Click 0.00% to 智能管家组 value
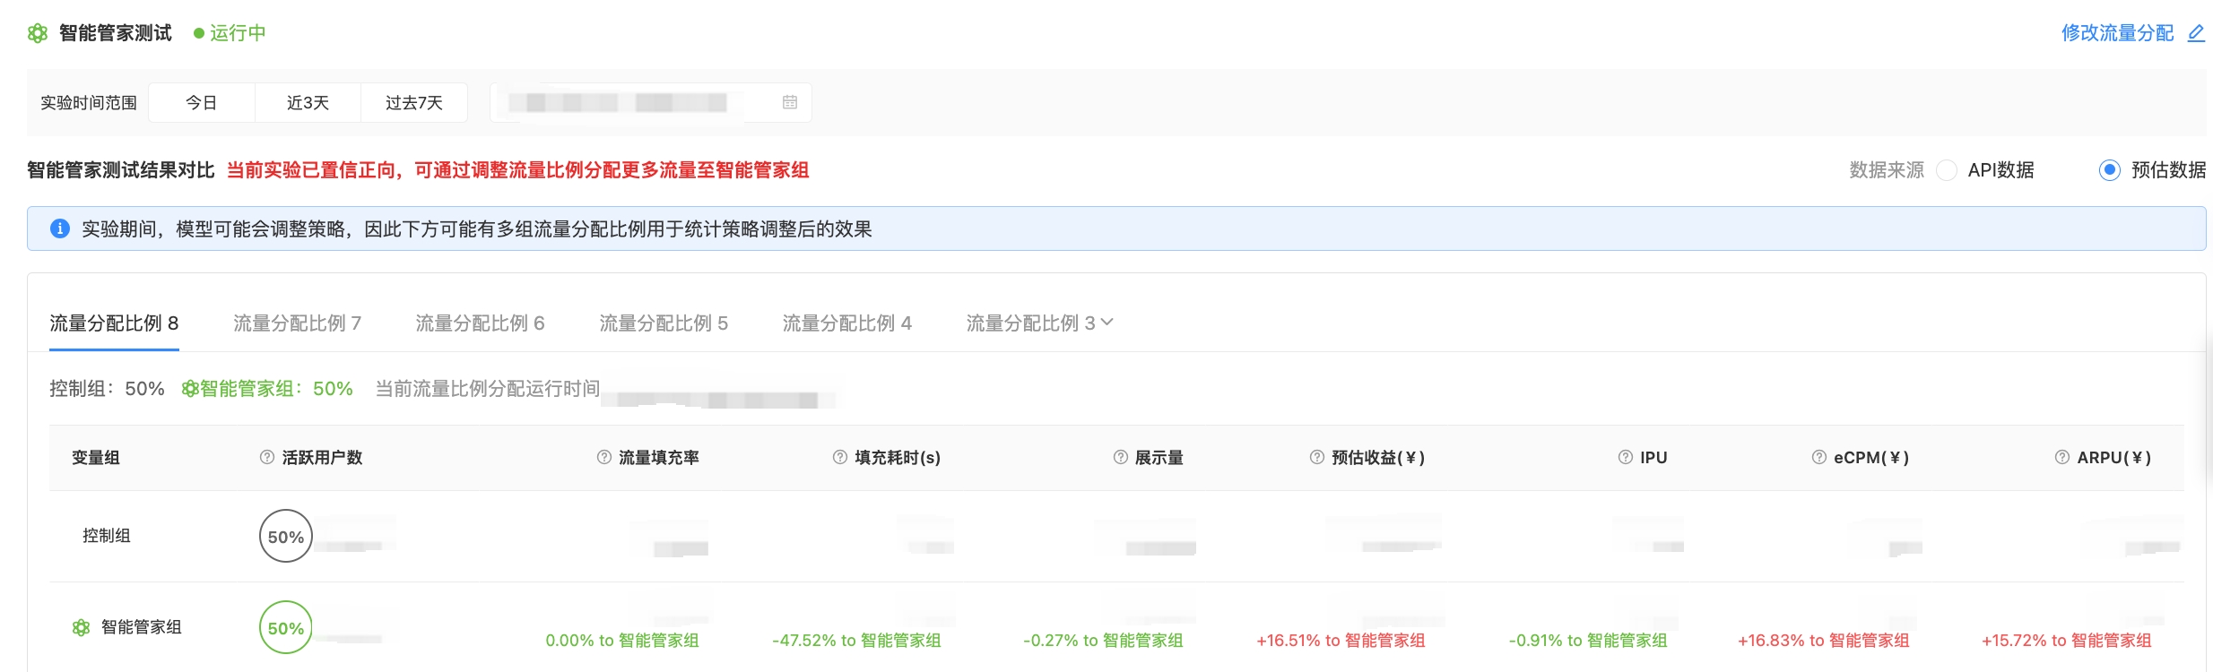The height and width of the screenshot is (672, 2213). [622, 641]
